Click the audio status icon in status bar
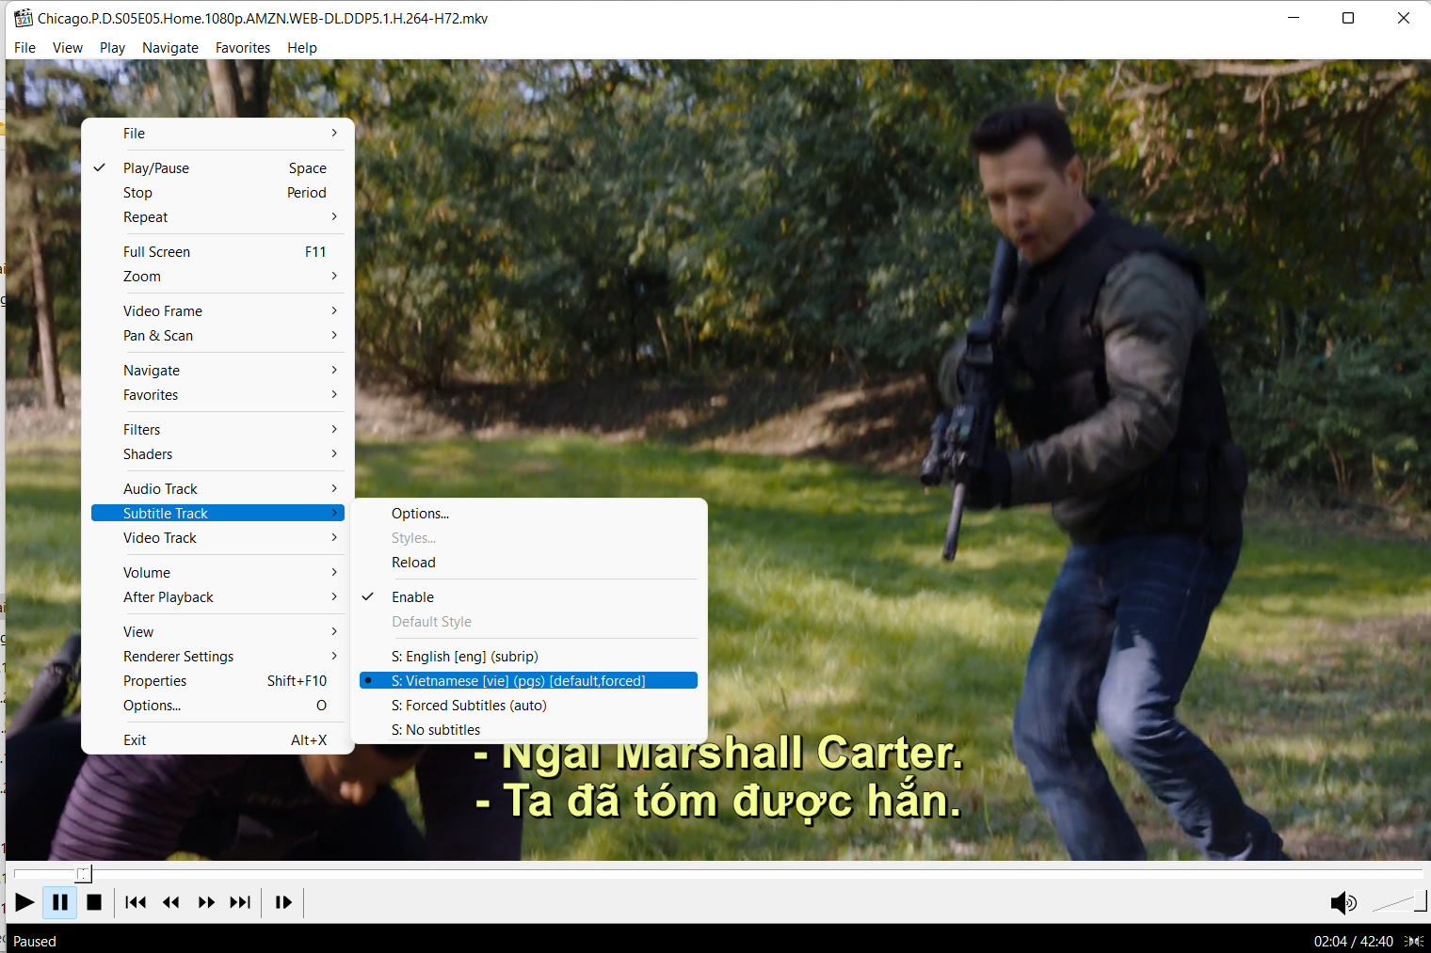Viewport: 1431px width, 953px height. click(x=1413, y=941)
